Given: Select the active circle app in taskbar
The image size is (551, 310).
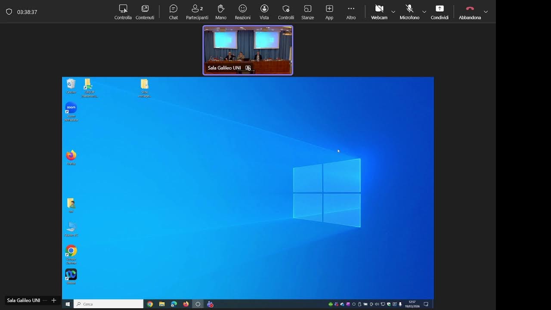Looking at the screenshot, I should pyautogui.click(x=198, y=304).
